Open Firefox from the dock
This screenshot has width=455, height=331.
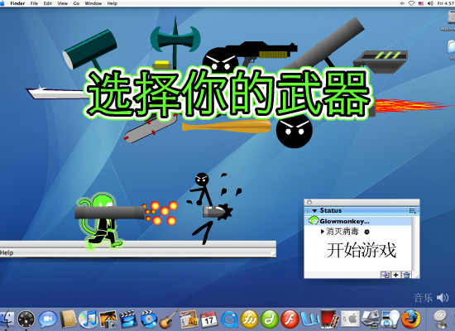click(410, 319)
